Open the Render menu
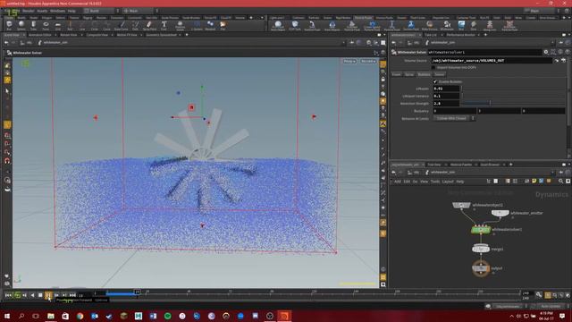 [x=28, y=11]
